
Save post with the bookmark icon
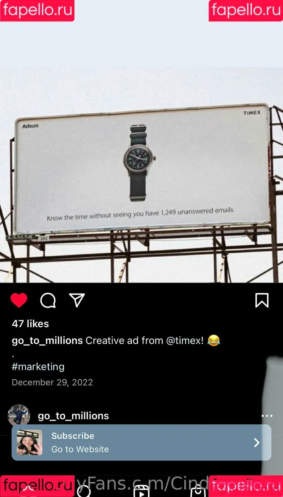tap(262, 301)
